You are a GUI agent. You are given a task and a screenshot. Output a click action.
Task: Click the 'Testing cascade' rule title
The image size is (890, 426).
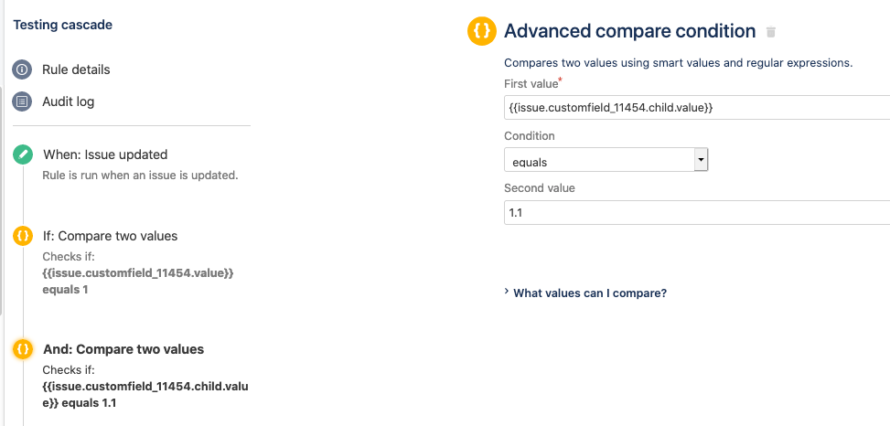coord(63,25)
